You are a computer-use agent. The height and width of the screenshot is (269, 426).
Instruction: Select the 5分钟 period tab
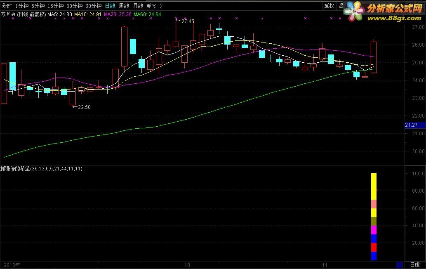click(38, 6)
